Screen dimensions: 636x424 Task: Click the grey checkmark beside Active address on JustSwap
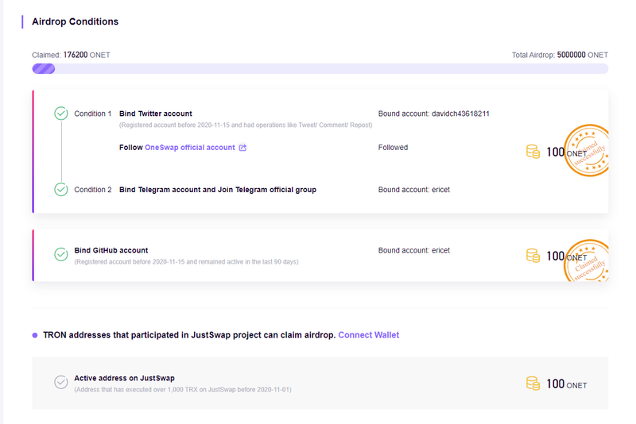point(61,382)
